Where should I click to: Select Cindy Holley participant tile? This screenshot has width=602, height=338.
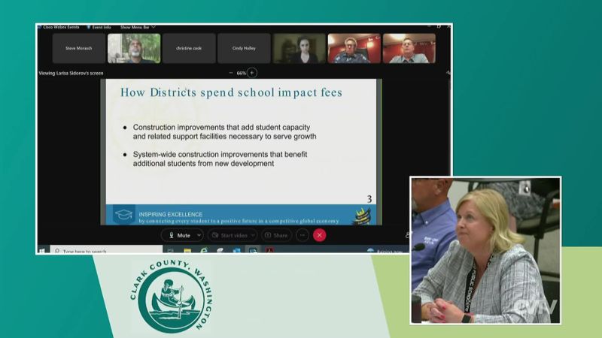pos(244,48)
